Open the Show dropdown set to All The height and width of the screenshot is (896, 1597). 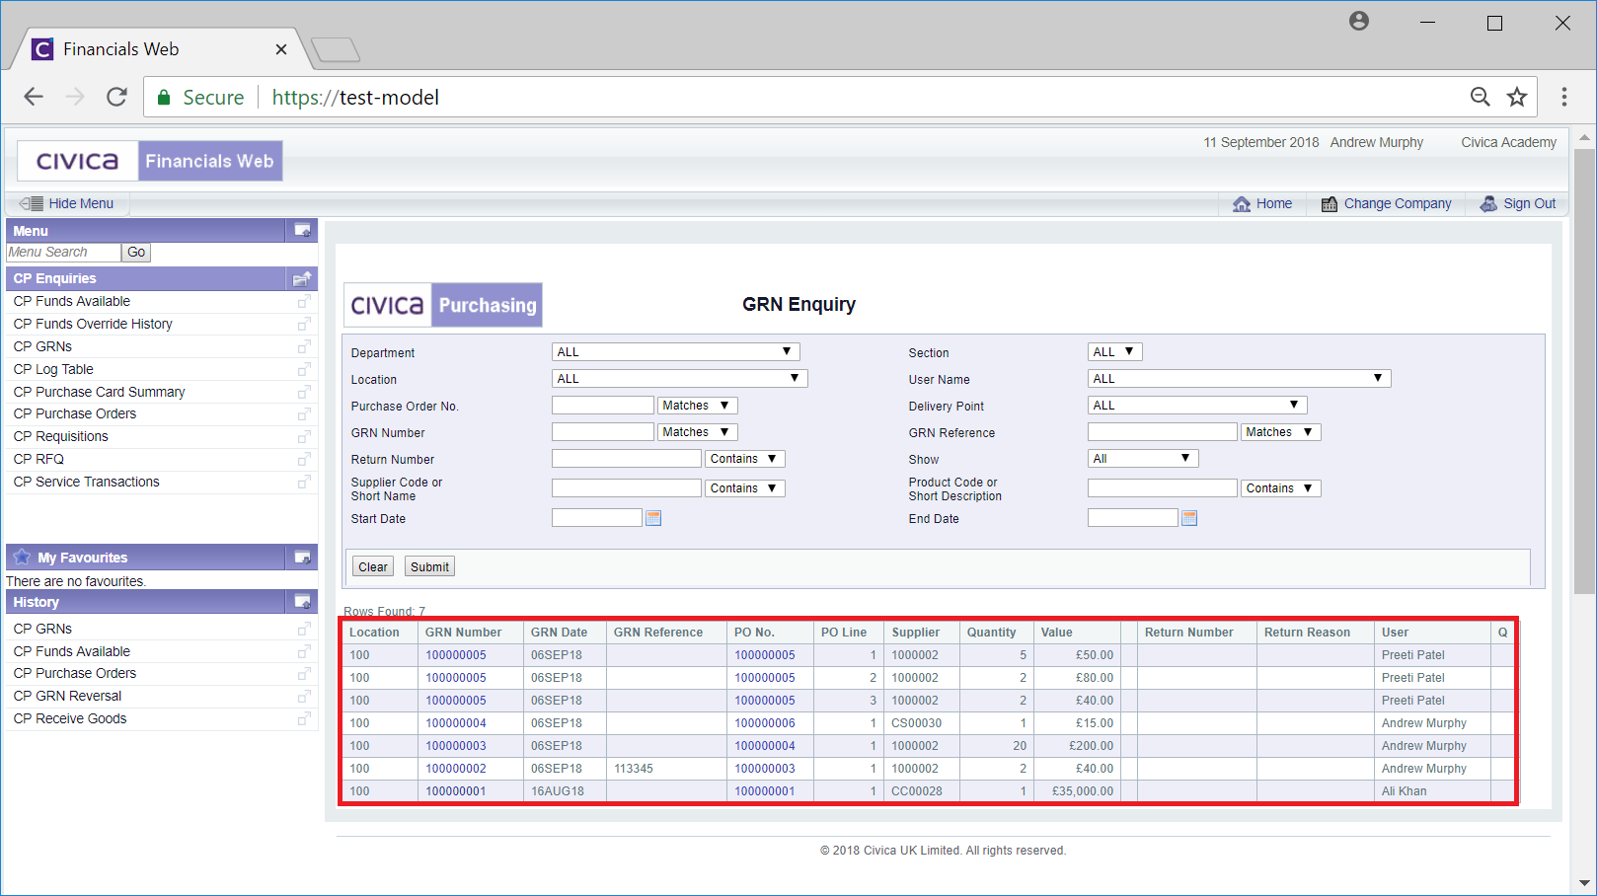point(1143,459)
